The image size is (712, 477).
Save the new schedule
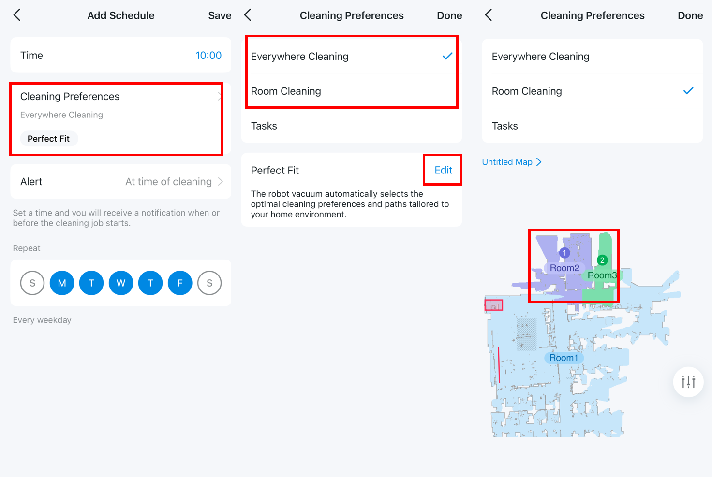(x=220, y=15)
